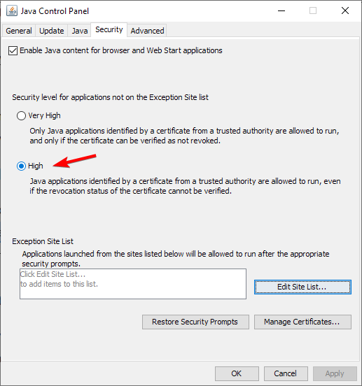Switch to the General tab
Screen dimensions: 362x386
19,31
